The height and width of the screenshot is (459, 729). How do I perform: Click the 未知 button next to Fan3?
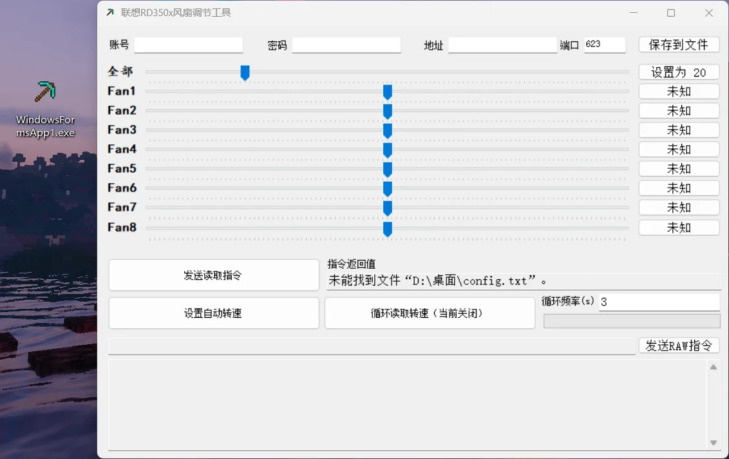tap(679, 130)
